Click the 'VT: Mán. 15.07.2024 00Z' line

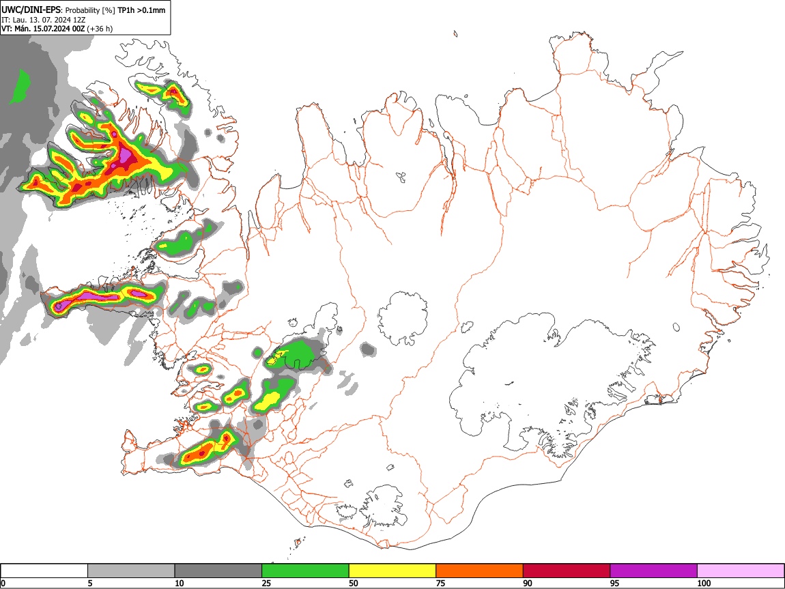pyautogui.click(x=43, y=29)
